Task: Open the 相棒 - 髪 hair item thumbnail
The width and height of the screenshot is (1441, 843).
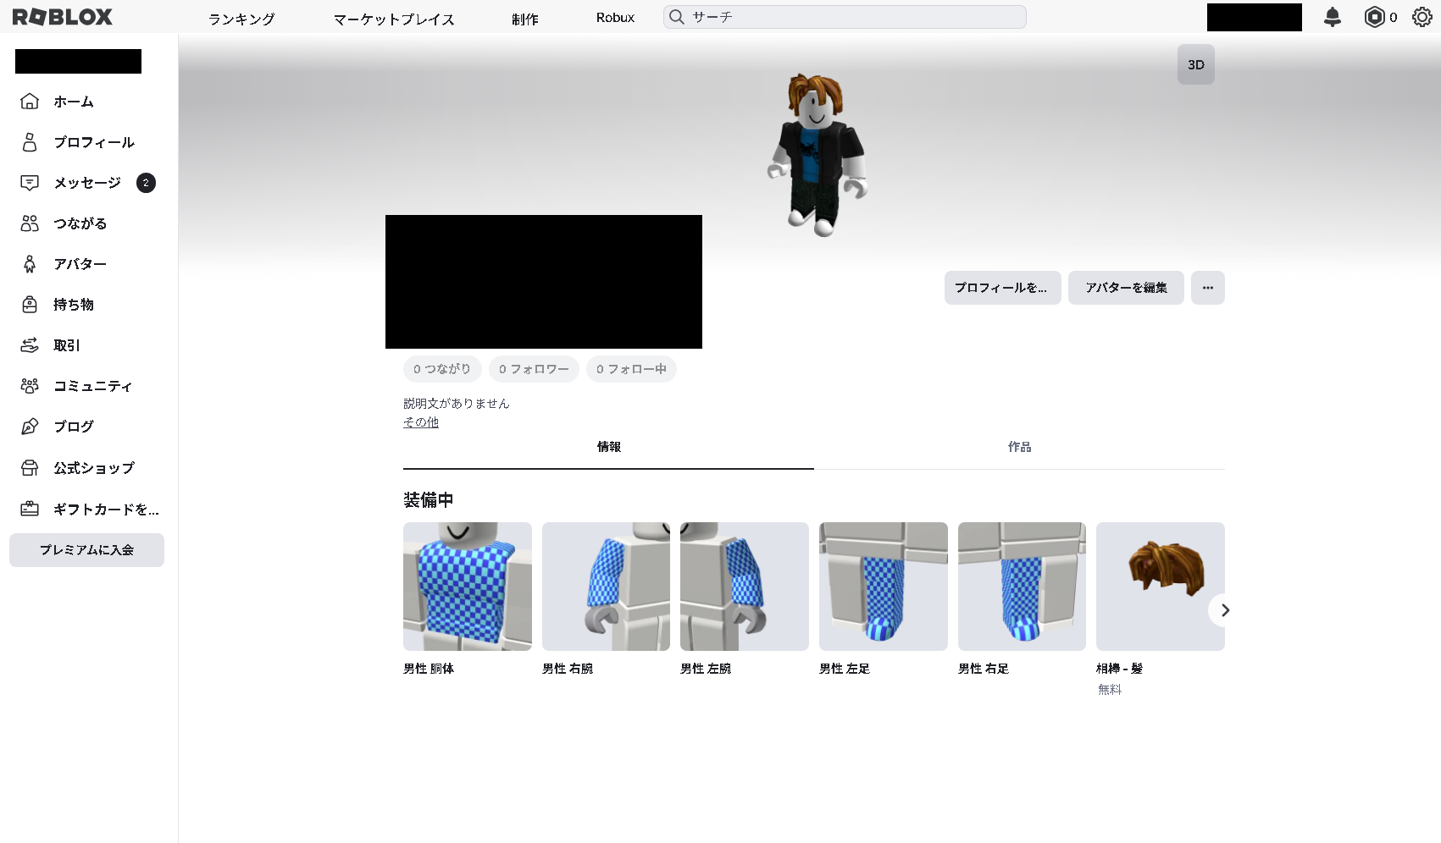Action: 1159,586
